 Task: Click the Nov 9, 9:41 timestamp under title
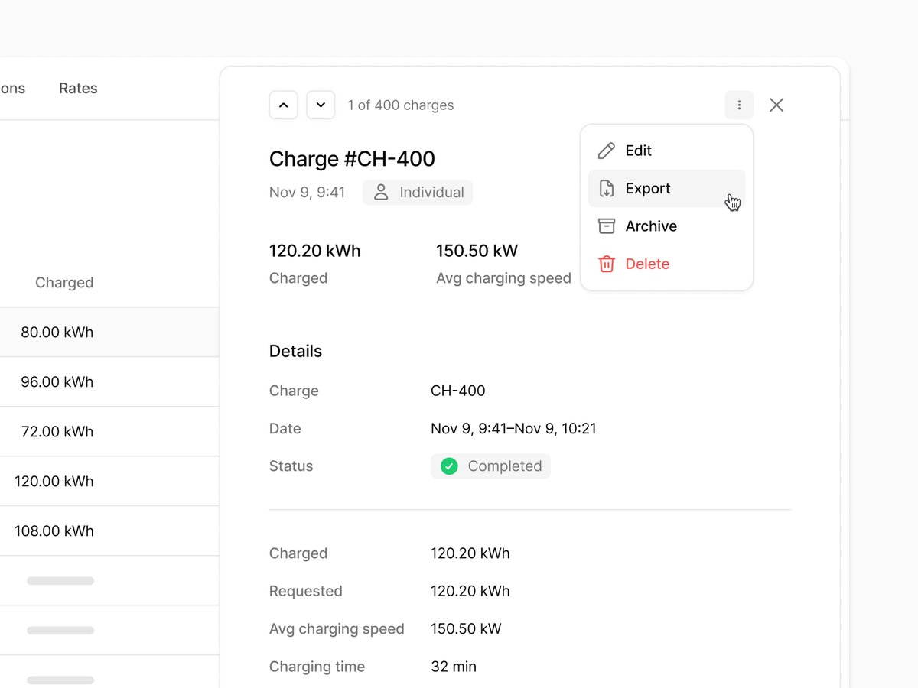click(x=307, y=192)
